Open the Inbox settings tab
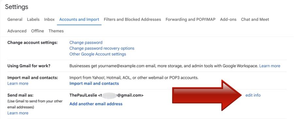 tap(49, 20)
